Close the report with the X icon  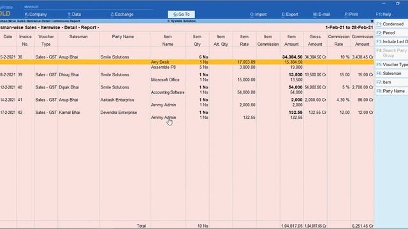pos(372,21)
